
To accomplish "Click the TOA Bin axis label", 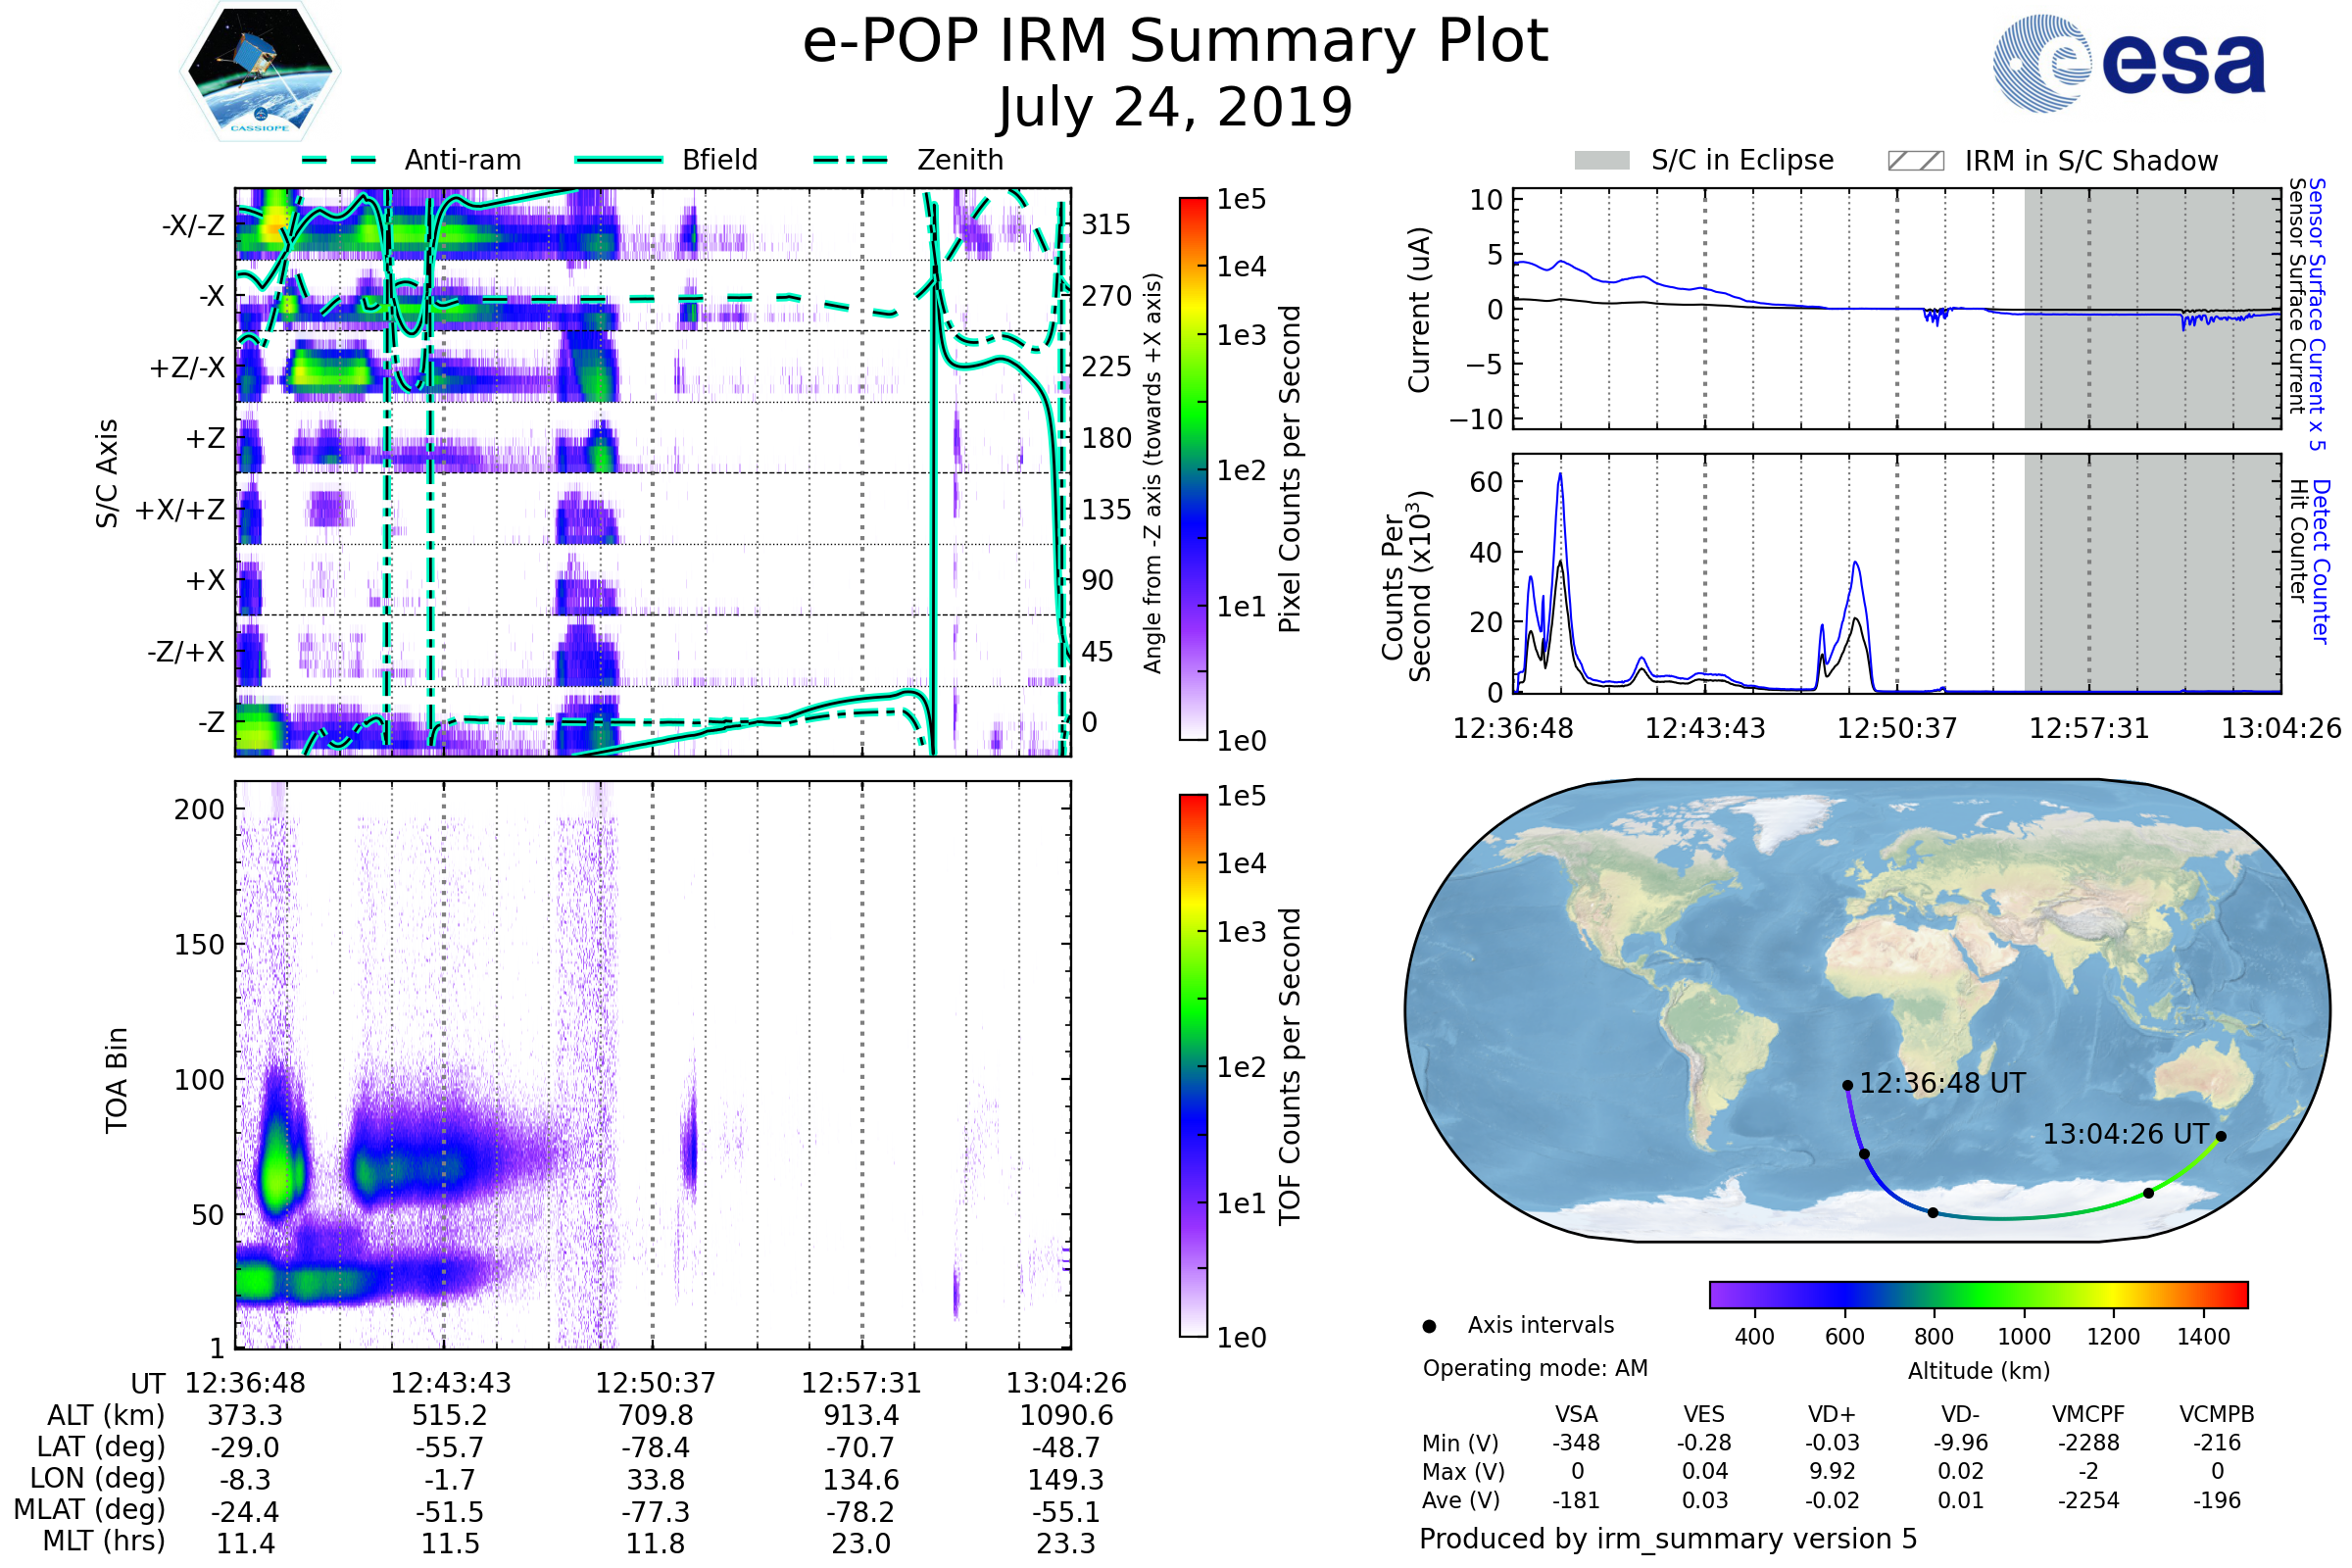I will tap(117, 1080).
